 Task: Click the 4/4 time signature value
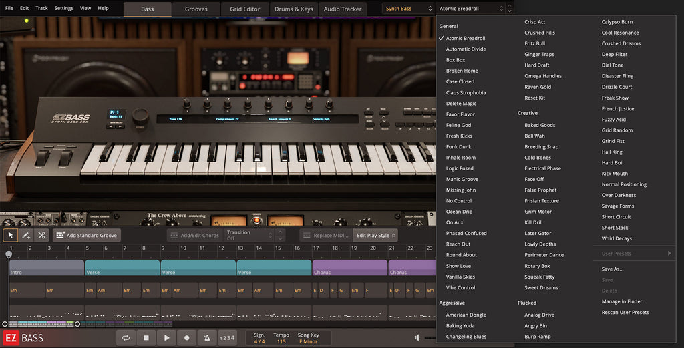click(260, 342)
